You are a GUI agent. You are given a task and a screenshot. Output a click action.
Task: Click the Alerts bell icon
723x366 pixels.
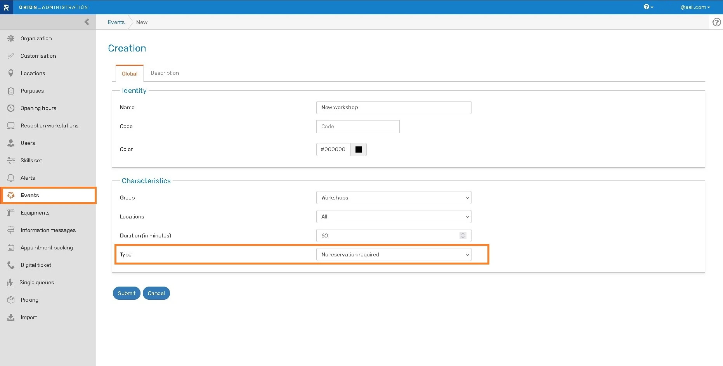point(11,178)
